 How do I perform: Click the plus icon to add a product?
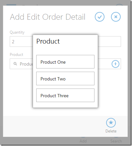tap(115, 64)
